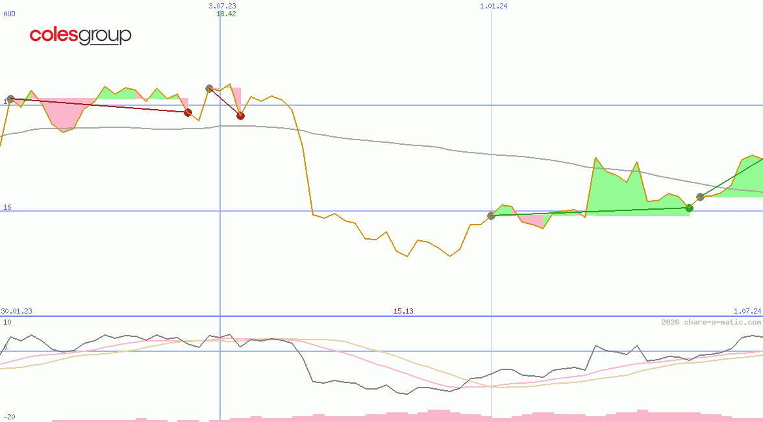Select the green dot marker on the uptrend line
The image size is (763, 422).
click(688, 208)
